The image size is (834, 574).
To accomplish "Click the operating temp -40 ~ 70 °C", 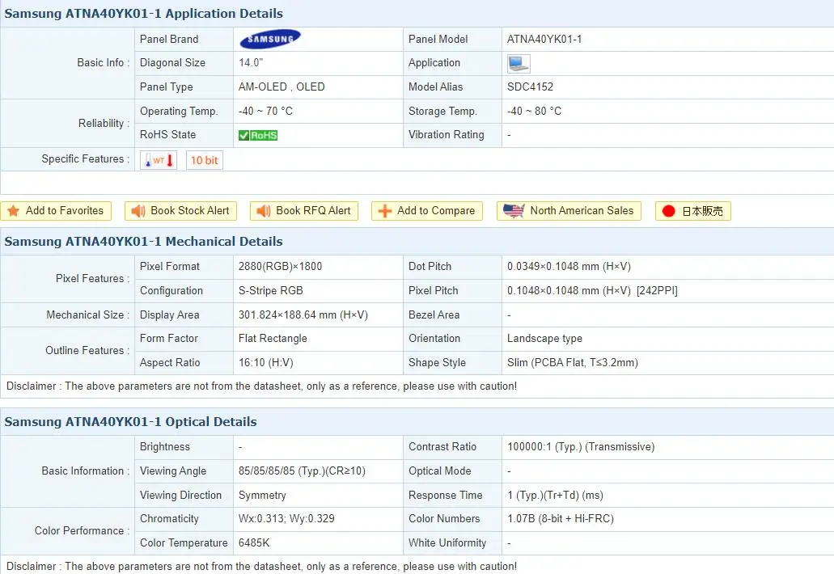I will pos(265,111).
